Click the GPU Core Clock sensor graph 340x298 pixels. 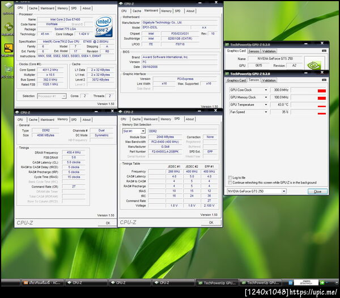coord(308,90)
